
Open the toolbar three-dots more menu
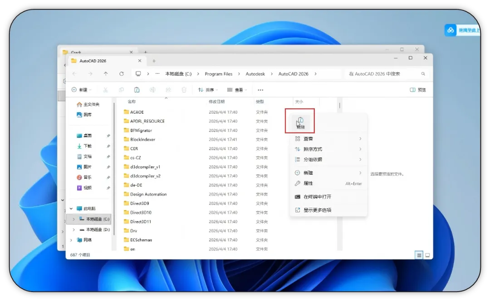[260, 90]
